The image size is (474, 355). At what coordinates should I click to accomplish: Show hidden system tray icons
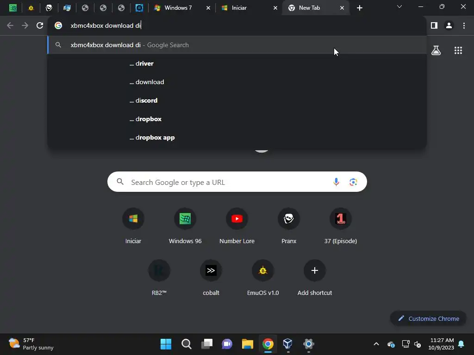tap(376, 344)
